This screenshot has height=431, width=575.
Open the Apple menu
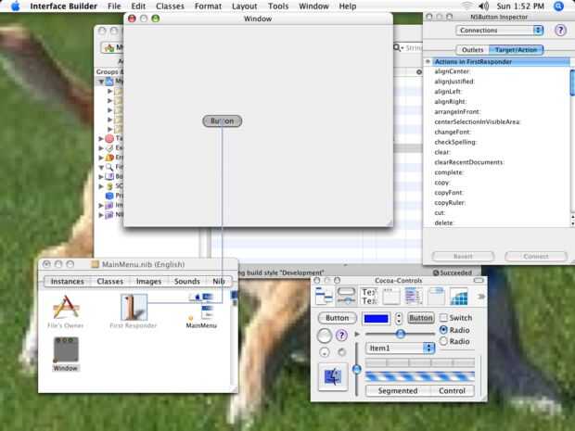(x=16, y=6)
